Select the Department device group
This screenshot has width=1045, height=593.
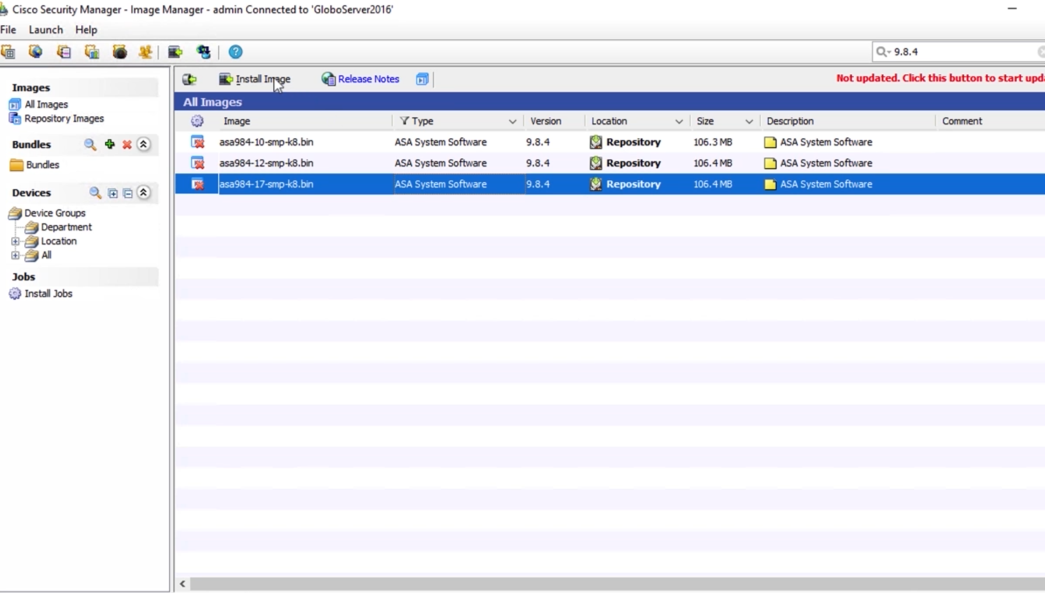(x=66, y=227)
